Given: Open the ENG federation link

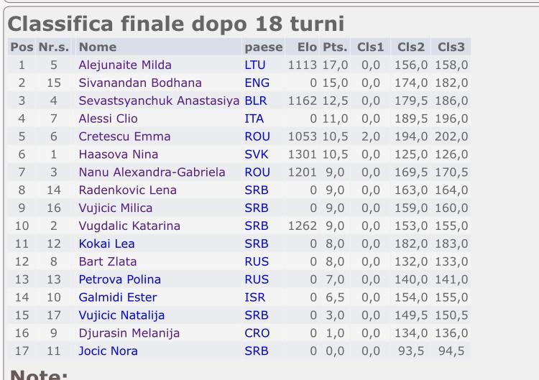Looking at the screenshot, I should [257, 83].
